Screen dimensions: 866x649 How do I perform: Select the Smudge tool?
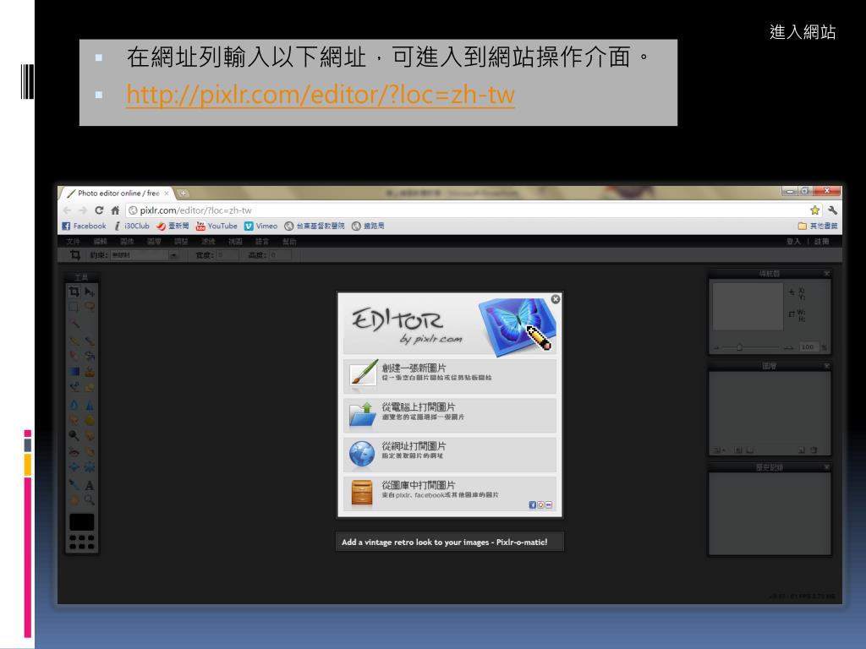tap(74, 420)
